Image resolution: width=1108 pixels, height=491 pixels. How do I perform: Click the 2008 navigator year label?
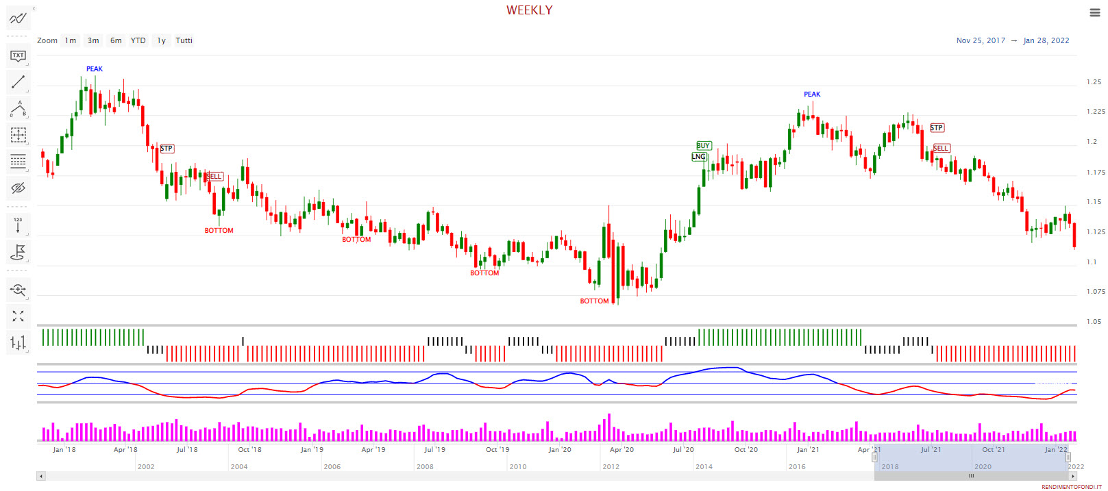425,467
